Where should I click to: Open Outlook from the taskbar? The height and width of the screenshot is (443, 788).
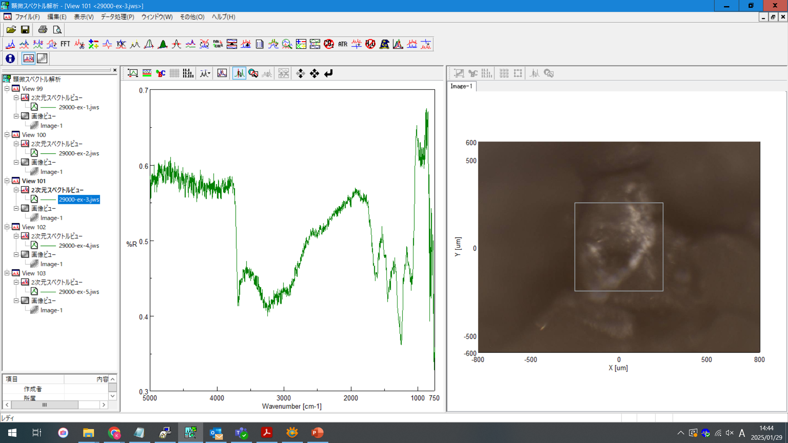[216, 433]
